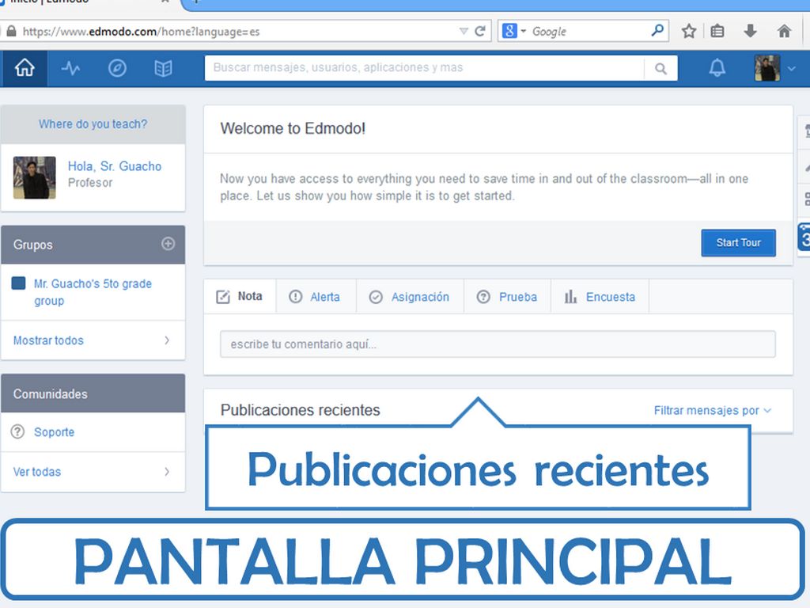The height and width of the screenshot is (608, 810).
Task: Expand Mostrar todos groups list
Action: point(92,340)
